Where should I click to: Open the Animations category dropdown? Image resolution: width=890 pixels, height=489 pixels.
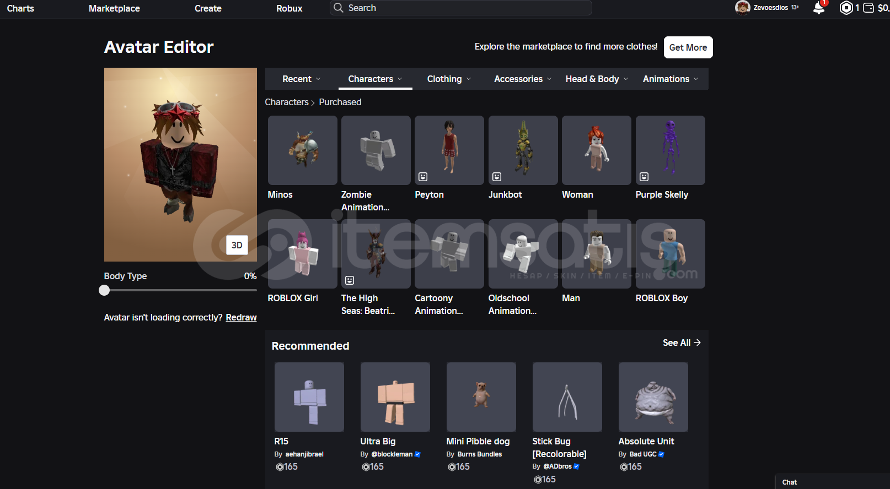click(670, 79)
